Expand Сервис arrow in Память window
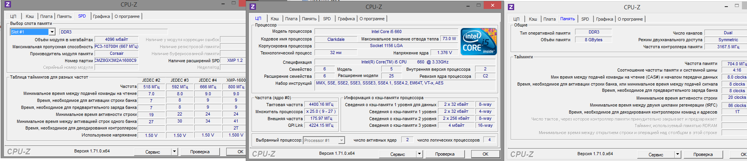 click(x=677, y=154)
